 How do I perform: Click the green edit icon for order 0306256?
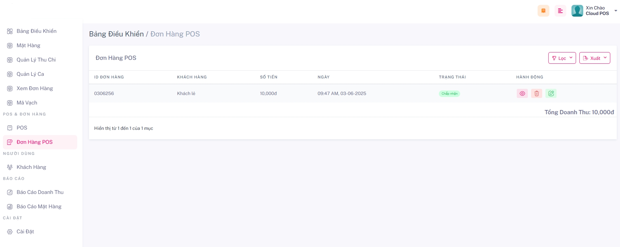pyautogui.click(x=551, y=93)
